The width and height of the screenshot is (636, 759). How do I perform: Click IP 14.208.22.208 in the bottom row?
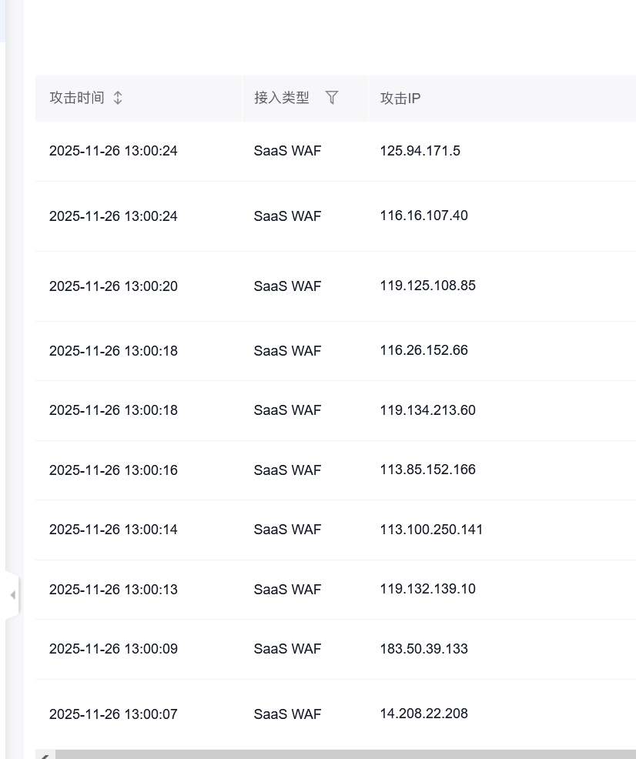click(x=423, y=714)
